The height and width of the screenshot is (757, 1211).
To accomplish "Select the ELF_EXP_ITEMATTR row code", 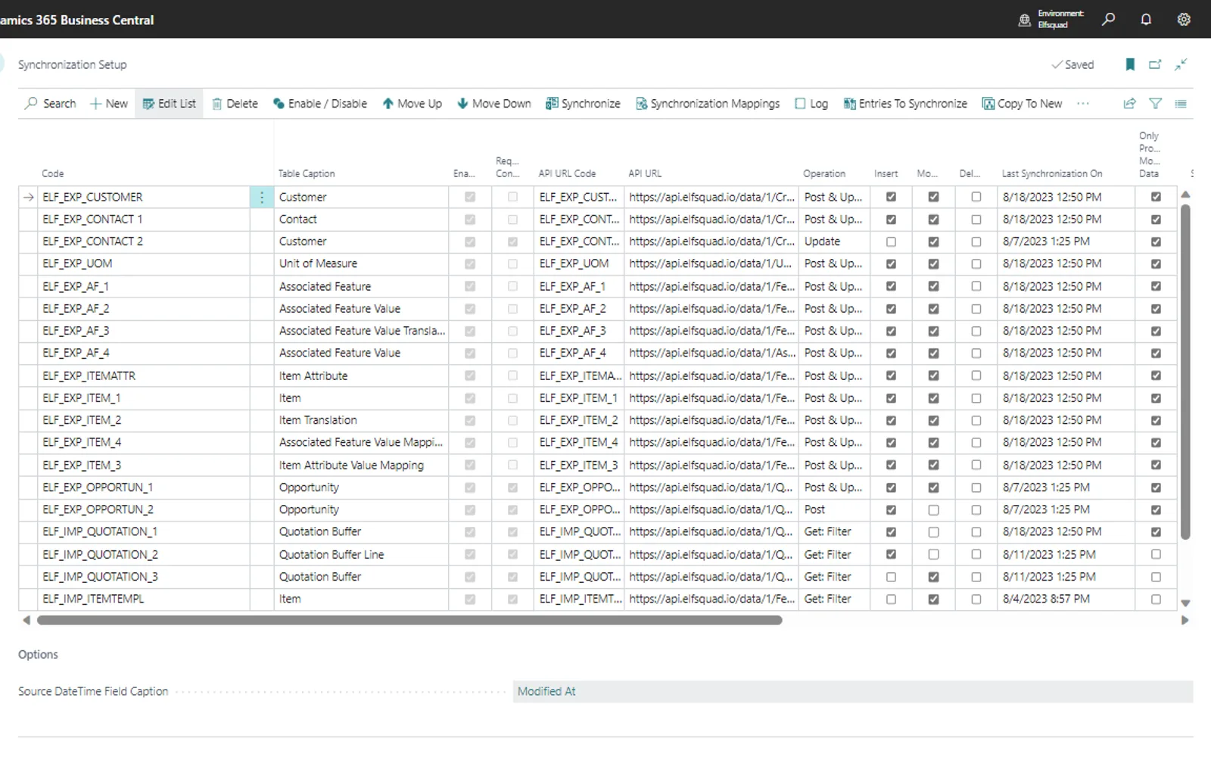I will (x=144, y=375).
